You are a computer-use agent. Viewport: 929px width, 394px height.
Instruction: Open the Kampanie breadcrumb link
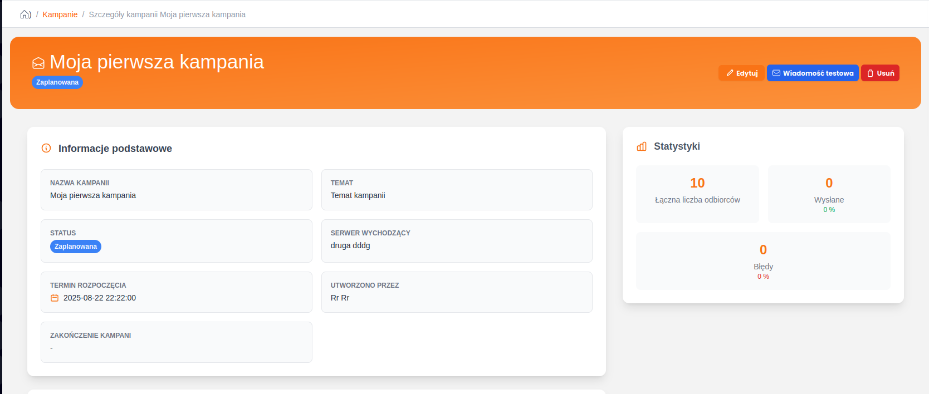60,14
